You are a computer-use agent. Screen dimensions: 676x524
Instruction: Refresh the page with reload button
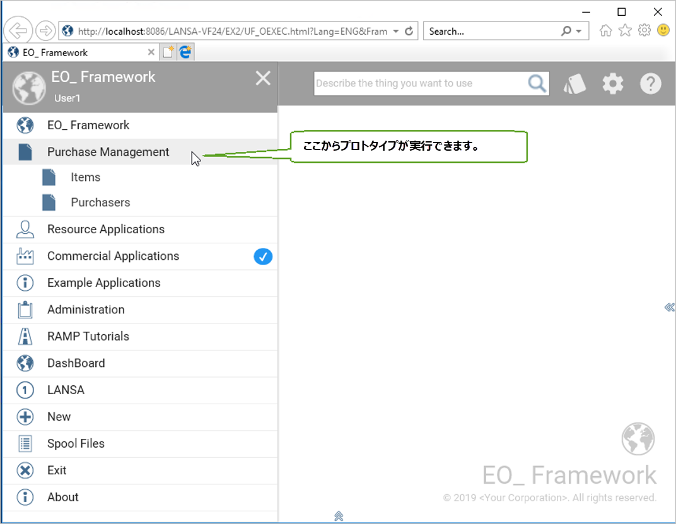point(409,31)
